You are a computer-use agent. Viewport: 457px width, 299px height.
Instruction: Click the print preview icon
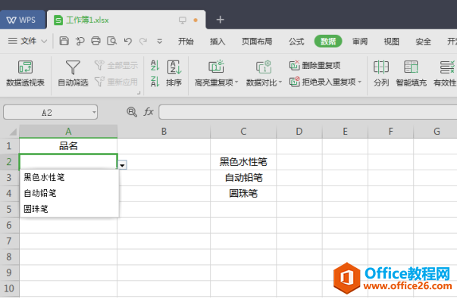coord(111,41)
